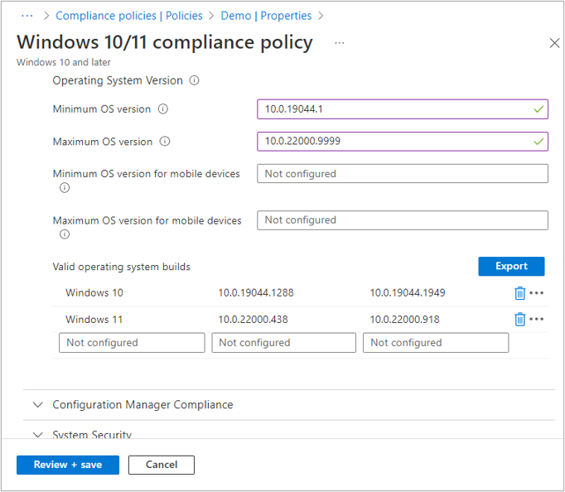Image resolution: width=565 pixels, height=492 pixels.
Task: Open more options for Windows 10 row
Action: 537,293
